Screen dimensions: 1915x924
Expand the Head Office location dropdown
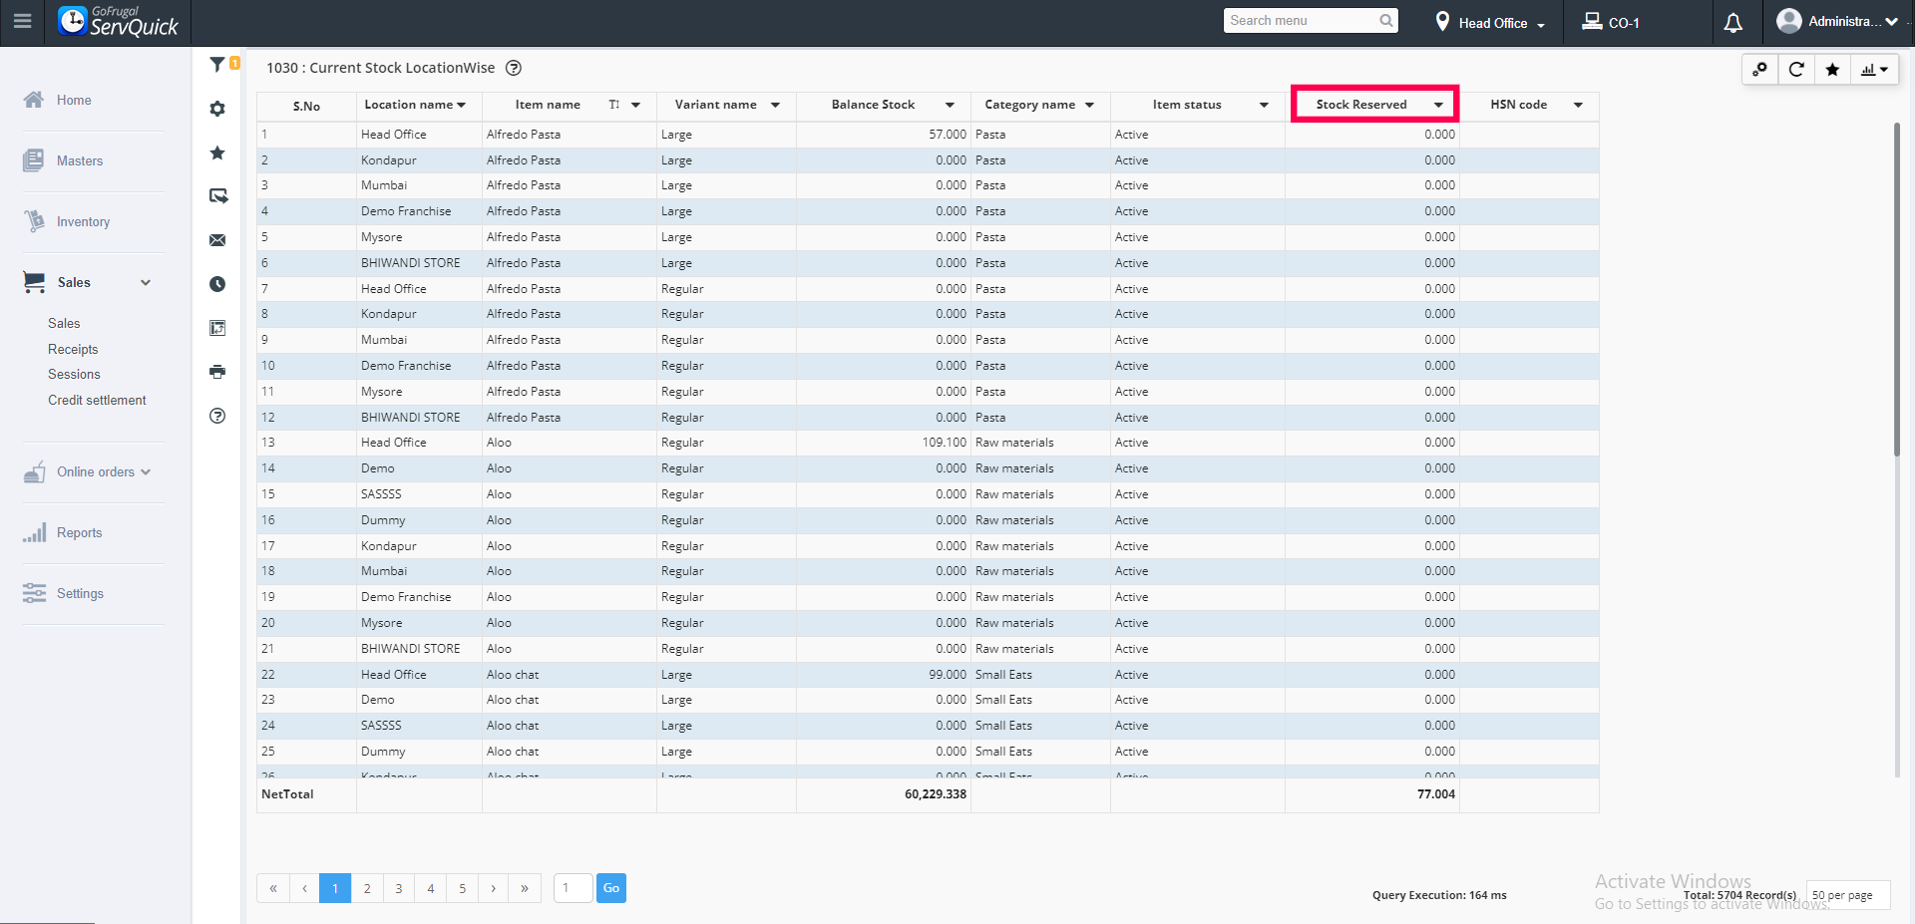point(1491,23)
